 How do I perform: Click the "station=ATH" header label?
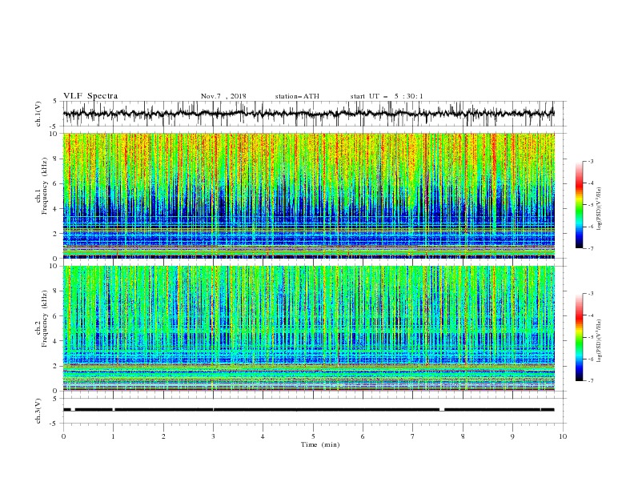tap(297, 96)
